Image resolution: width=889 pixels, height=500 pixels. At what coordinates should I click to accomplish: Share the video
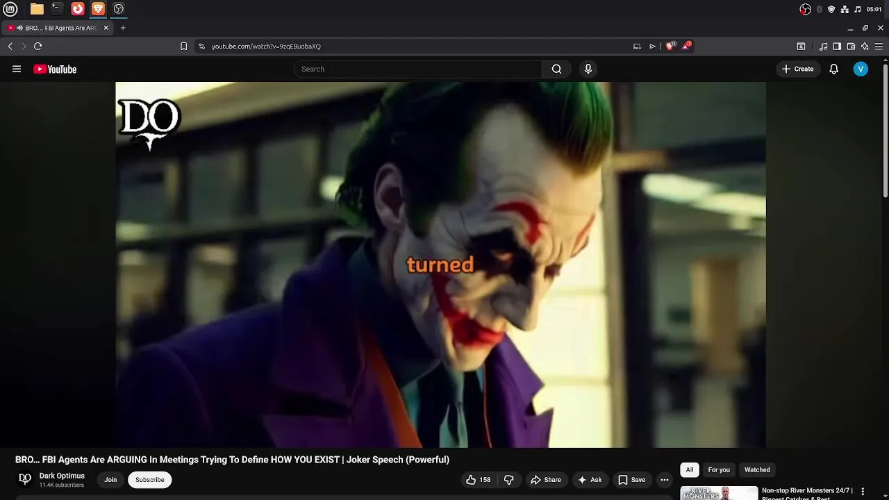tap(546, 480)
